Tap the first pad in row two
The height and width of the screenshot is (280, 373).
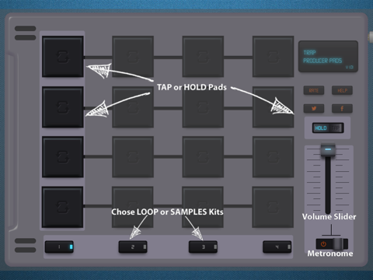tap(63, 107)
